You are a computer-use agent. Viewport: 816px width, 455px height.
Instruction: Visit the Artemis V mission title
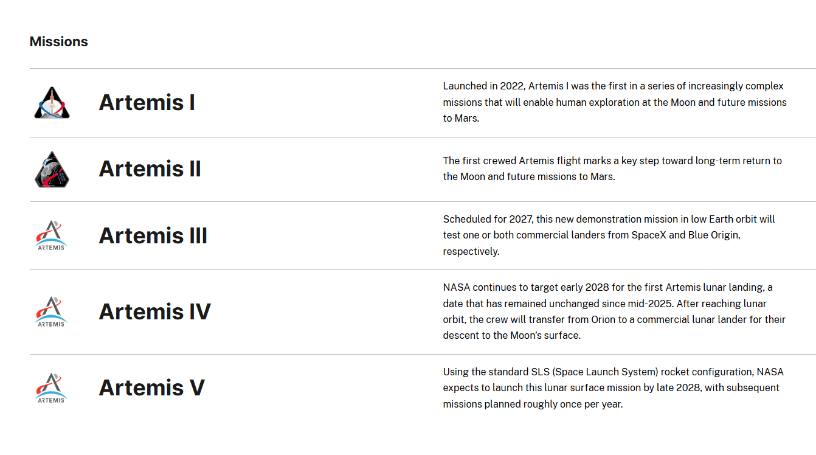(x=151, y=387)
